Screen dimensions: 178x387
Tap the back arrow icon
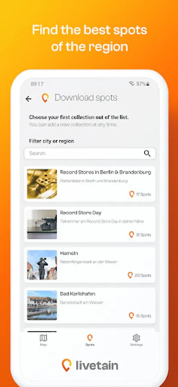29,99
